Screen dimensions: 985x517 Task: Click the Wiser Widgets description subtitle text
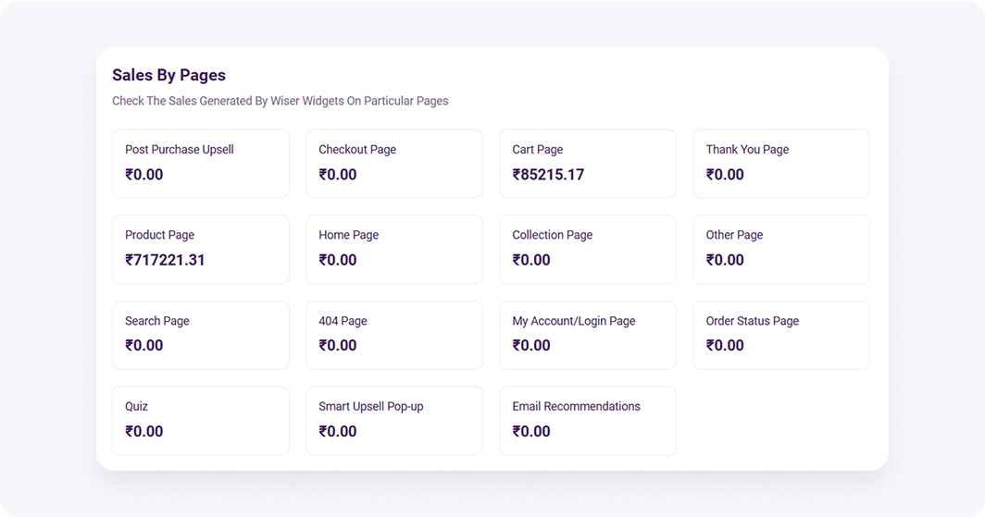tap(280, 101)
